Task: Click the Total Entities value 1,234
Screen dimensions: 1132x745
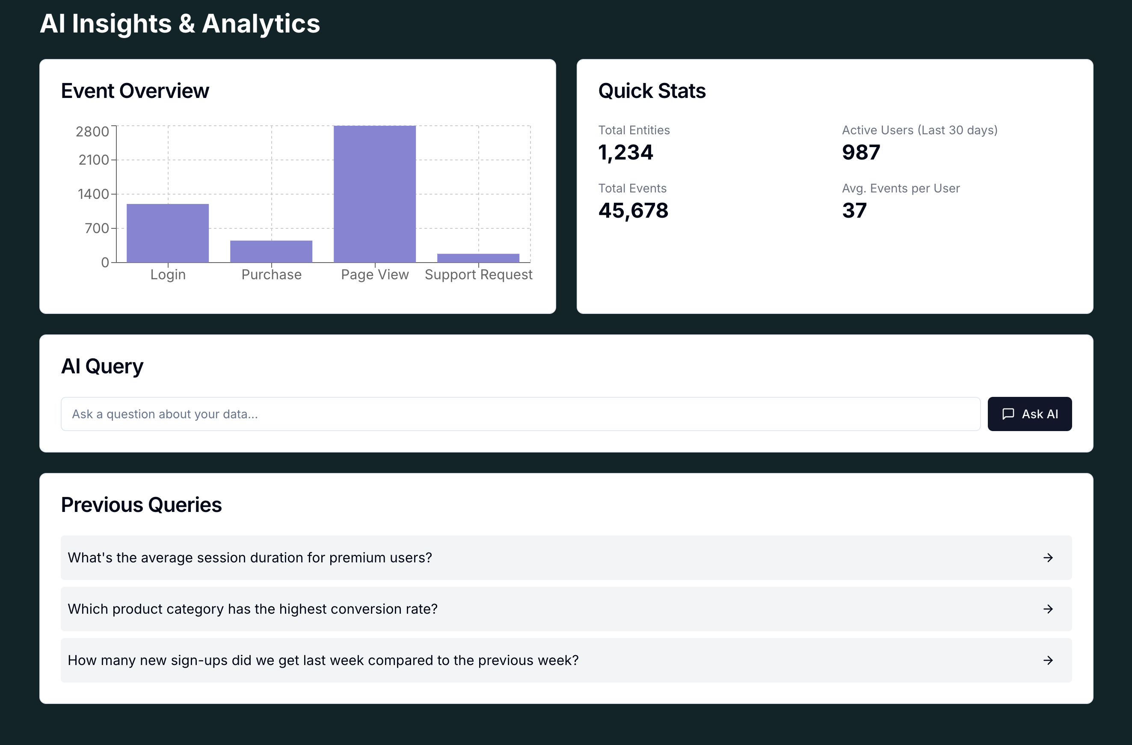Action: 625,153
